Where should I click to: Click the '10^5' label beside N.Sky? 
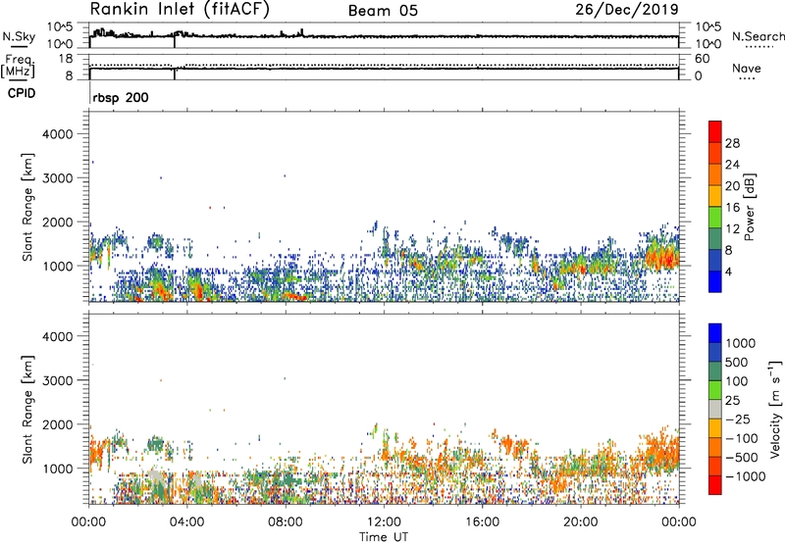(60, 27)
